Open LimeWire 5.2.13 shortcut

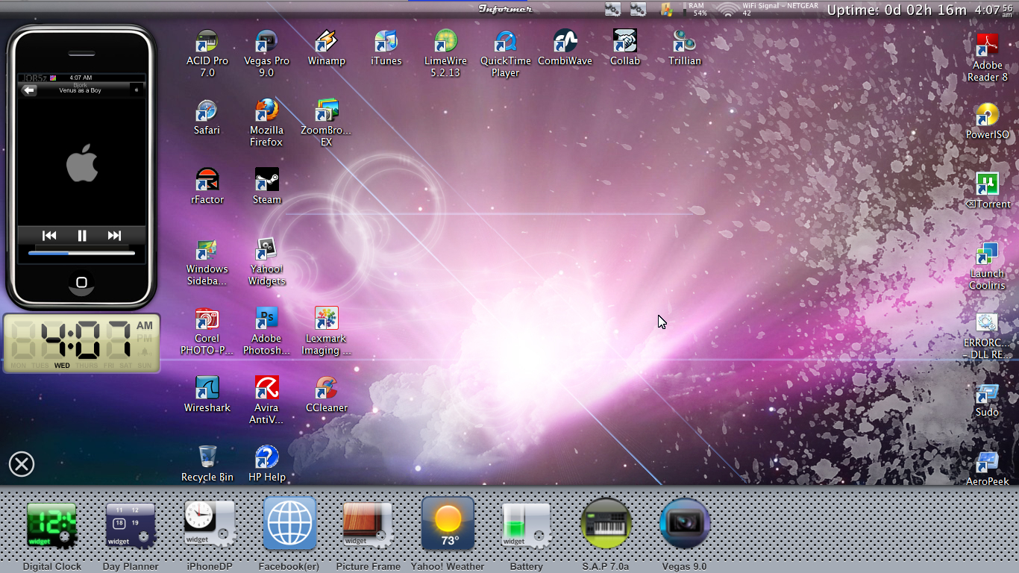[x=445, y=53]
